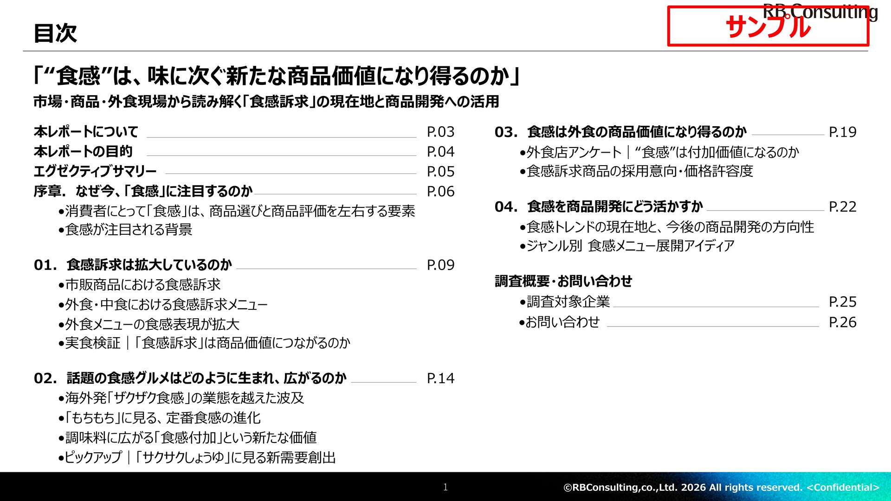The height and width of the screenshot is (501, 891).
Task: Select chapter 03. 食感は外食の商品価値になり得るのか
Action: point(621,132)
